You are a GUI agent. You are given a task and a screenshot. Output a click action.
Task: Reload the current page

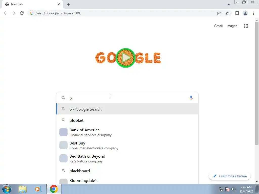pyautogui.click(x=22, y=13)
